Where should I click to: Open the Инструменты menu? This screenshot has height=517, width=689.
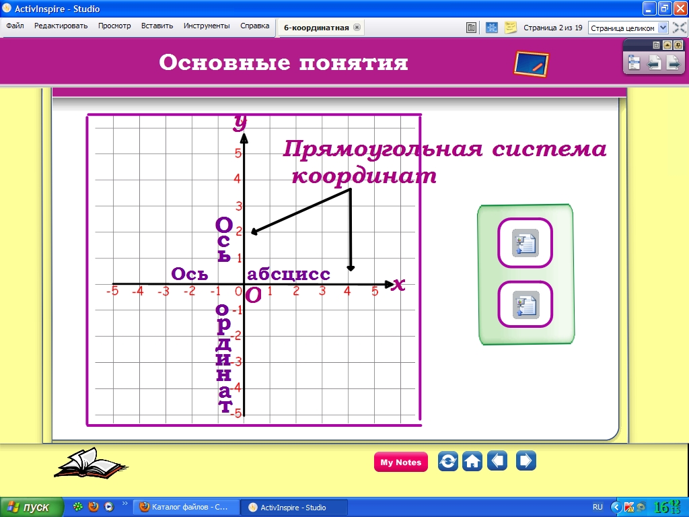point(207,26)
